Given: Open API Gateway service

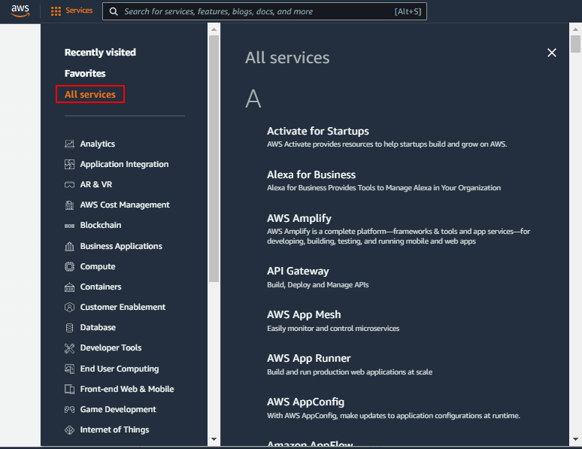Looking at the screenshot, I should pyautogui.click(x=298, y=271).
